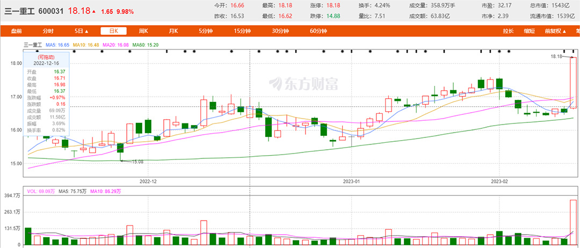Open the 分时 intraday chart tab
Image resolution: width=580 pixels, height=248 pixels.
(48, 32)
